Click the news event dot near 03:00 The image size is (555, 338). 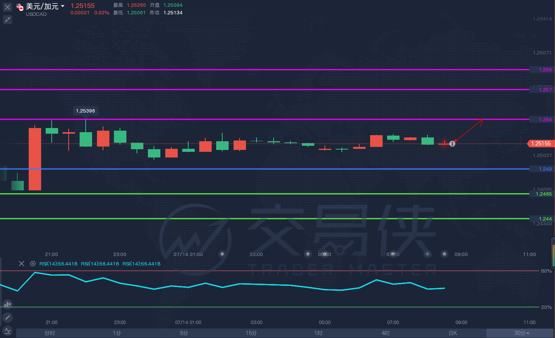pos(222,254)
